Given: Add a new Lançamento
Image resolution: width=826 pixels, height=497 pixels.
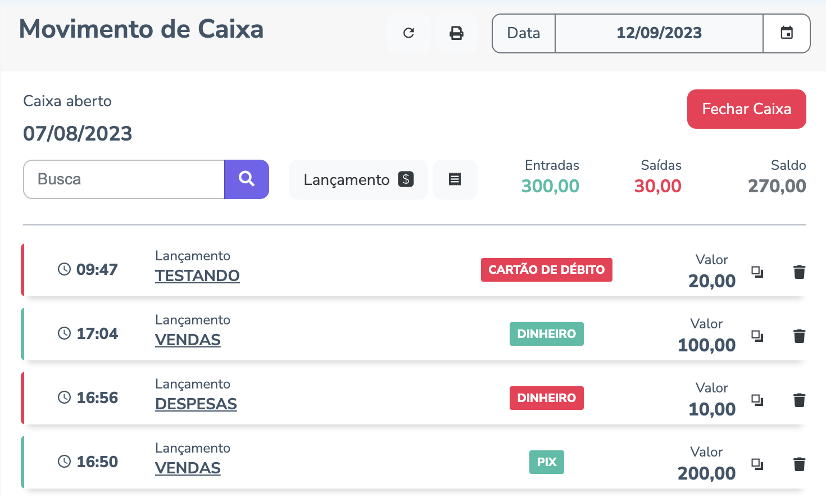Looking at the screenshot, I should [x=358, y=179].
